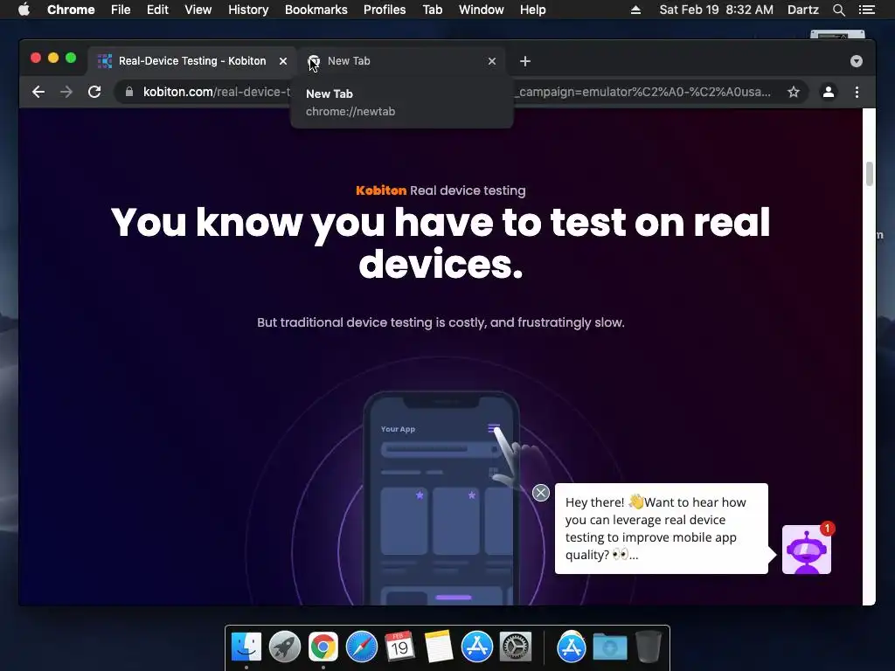The image size is (895, 671).
Task: Open System Preferences gear in dock
Action: click(x=516, y=647)
